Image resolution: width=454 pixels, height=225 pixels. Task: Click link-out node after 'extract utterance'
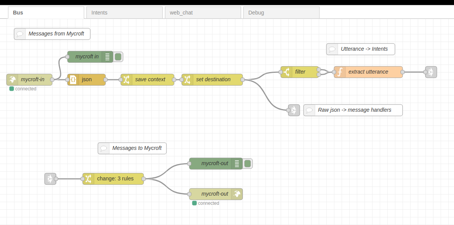(431, 72)
